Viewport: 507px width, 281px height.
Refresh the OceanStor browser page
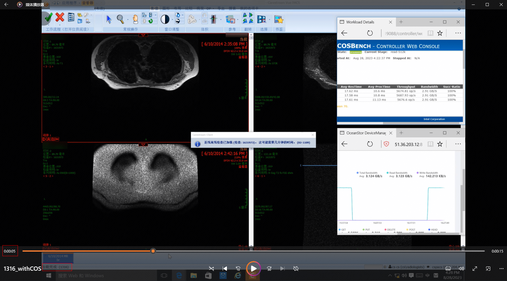[x=370, y=144]
